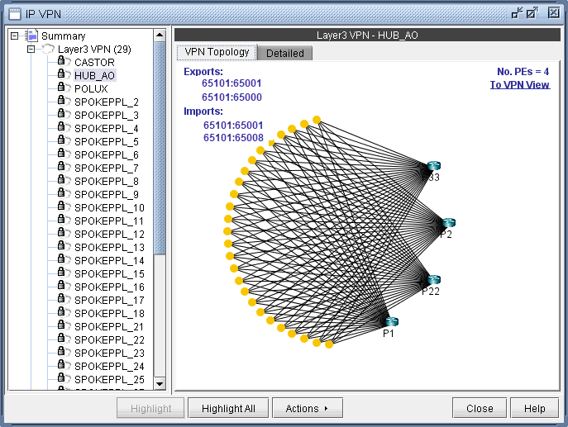Screen dimensions: 568x427
Task: Select SPOKEPPL_10 in the VPN tree
Action: (x=109, y=207)
